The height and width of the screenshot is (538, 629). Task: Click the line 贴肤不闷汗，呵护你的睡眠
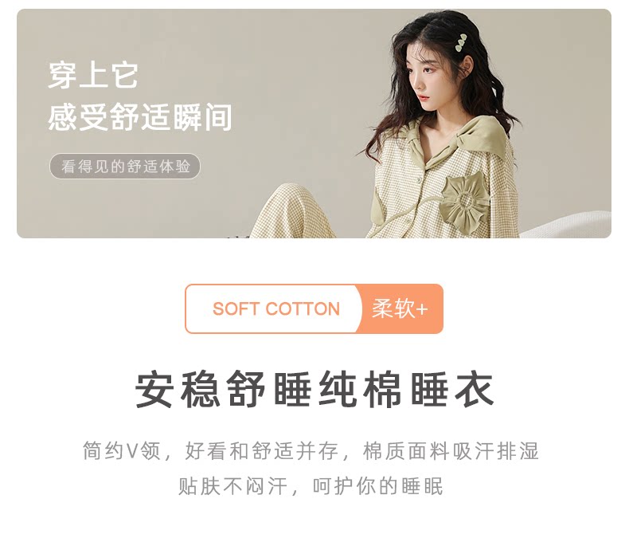(x=311, y=486)
